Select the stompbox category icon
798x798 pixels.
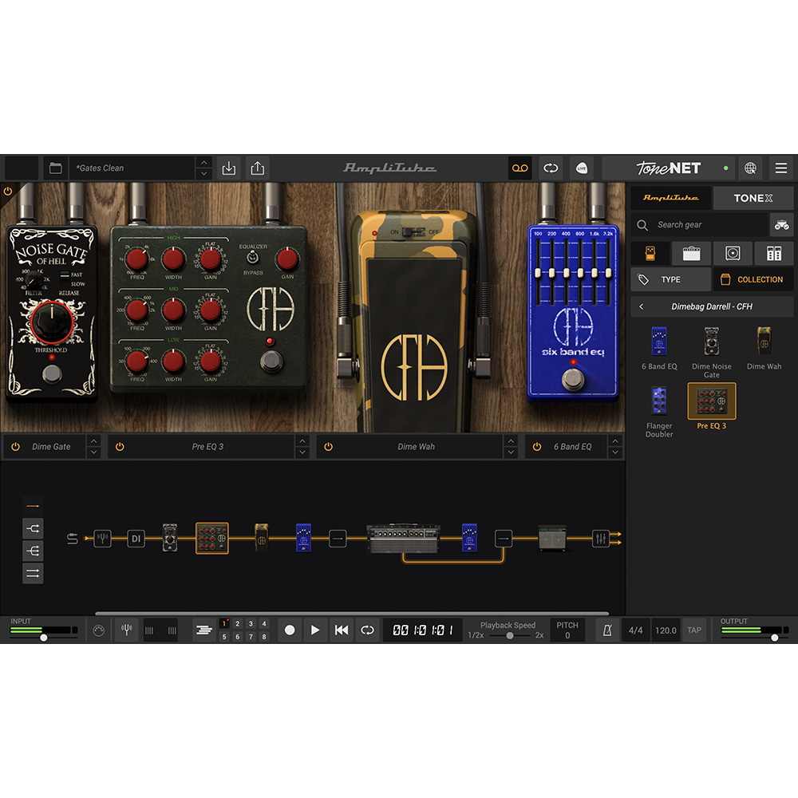(650, 253)
